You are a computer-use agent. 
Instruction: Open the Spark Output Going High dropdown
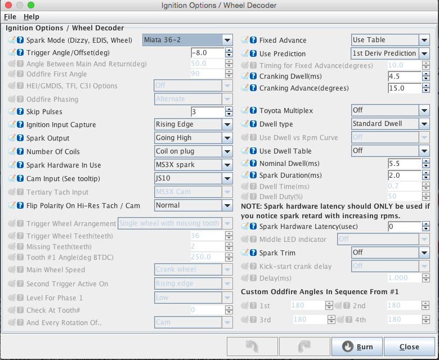(194, 138)
